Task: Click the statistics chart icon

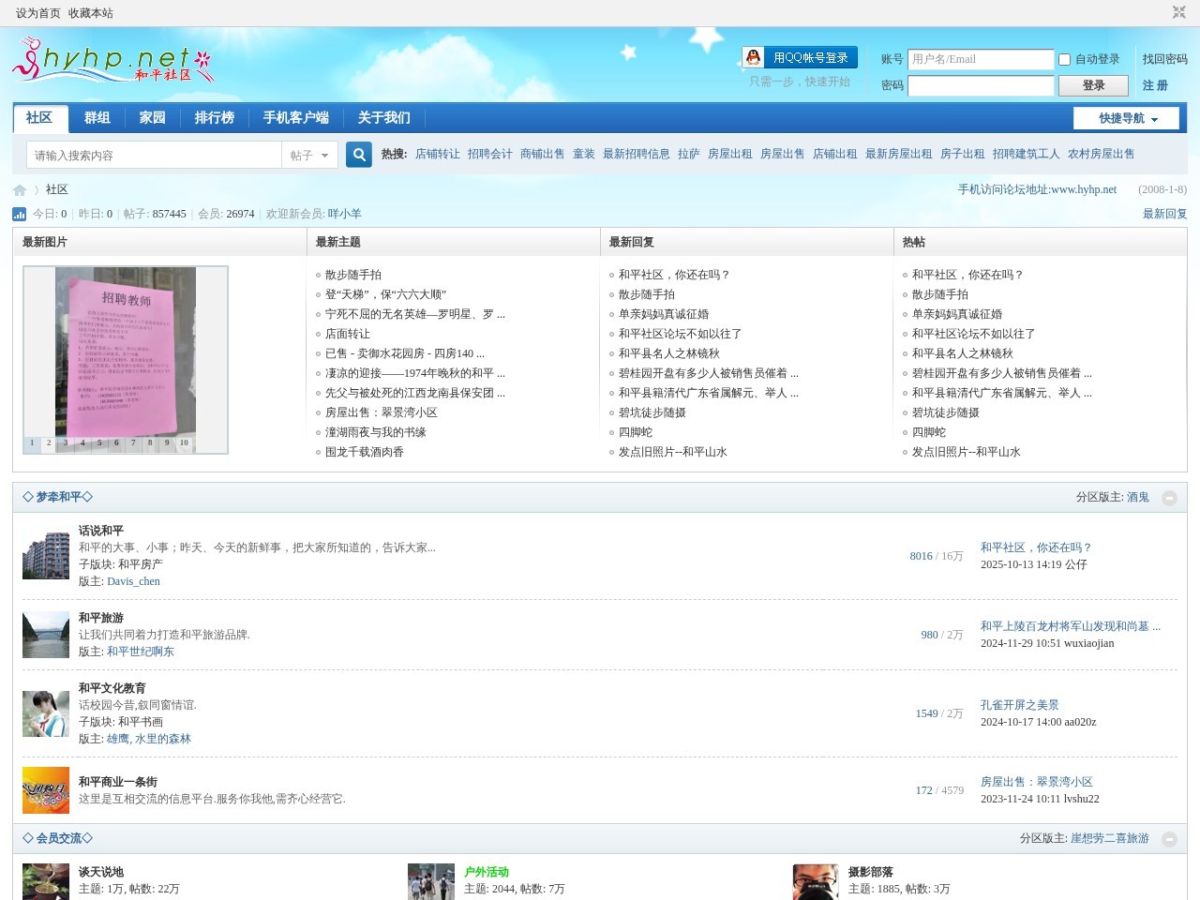Action: [20, 214]
